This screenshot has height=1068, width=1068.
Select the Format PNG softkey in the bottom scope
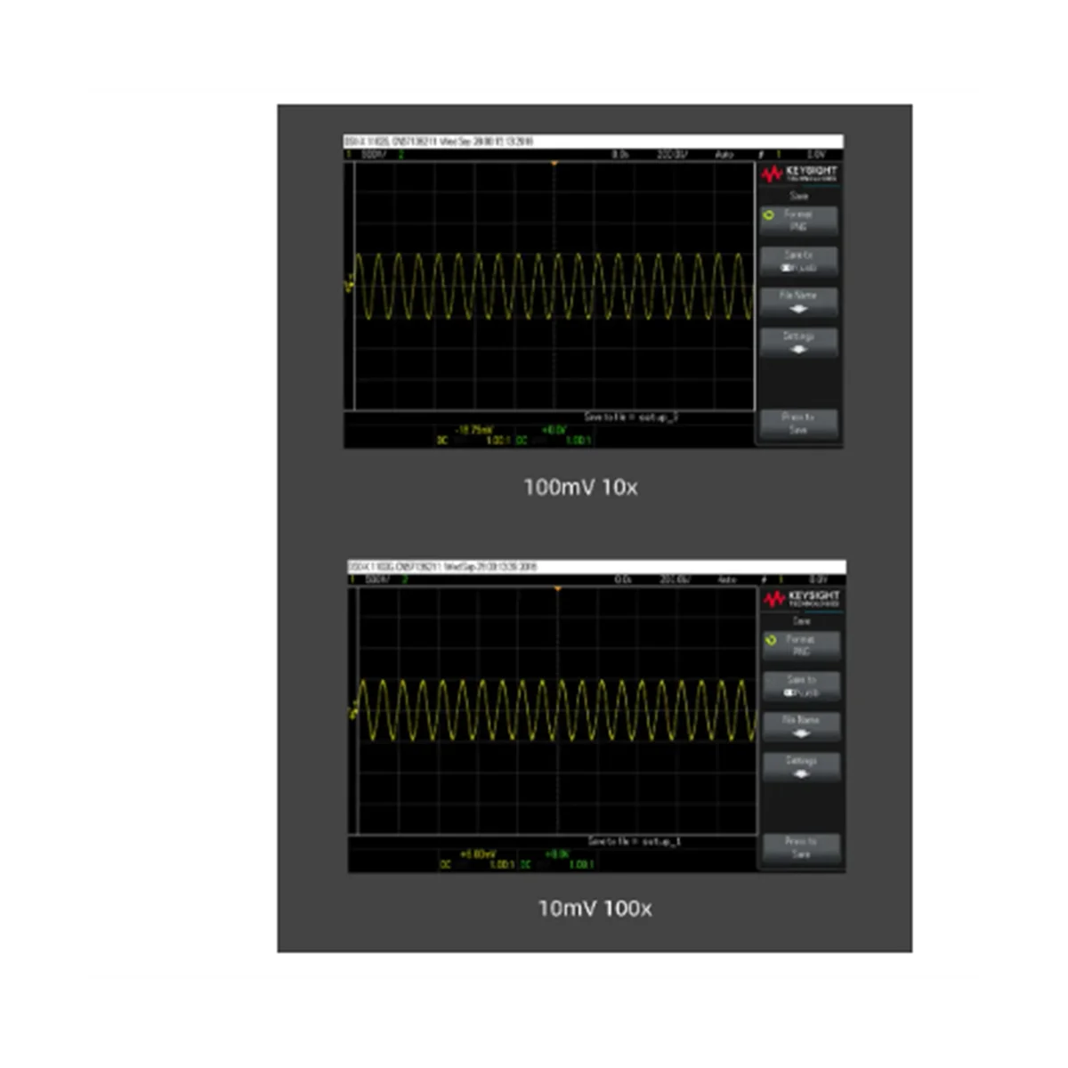(802, 646)
